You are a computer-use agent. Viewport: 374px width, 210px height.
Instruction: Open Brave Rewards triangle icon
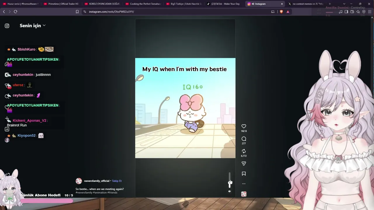288,12
